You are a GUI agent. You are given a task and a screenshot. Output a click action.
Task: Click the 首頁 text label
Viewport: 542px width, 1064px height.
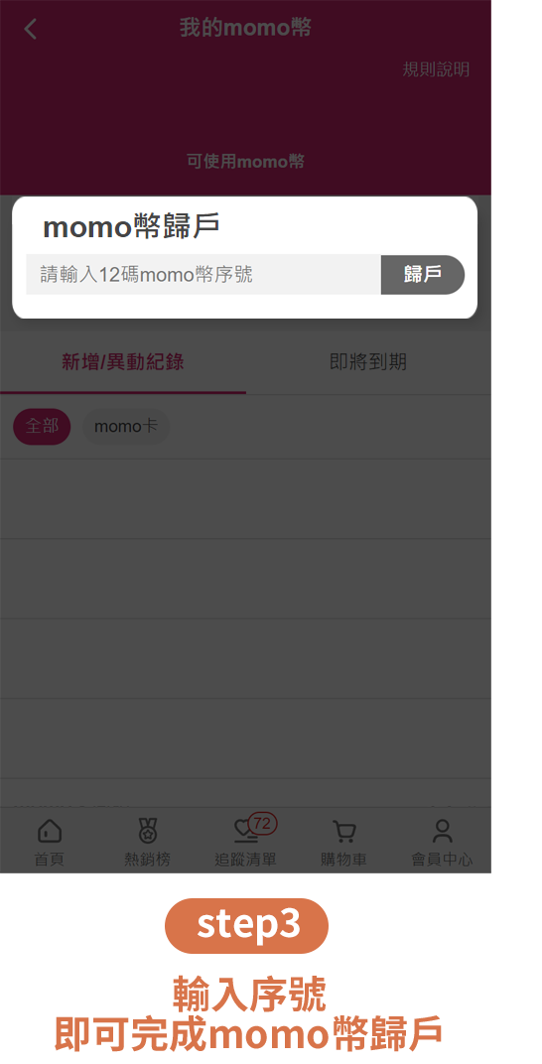(x=50, y=860)
